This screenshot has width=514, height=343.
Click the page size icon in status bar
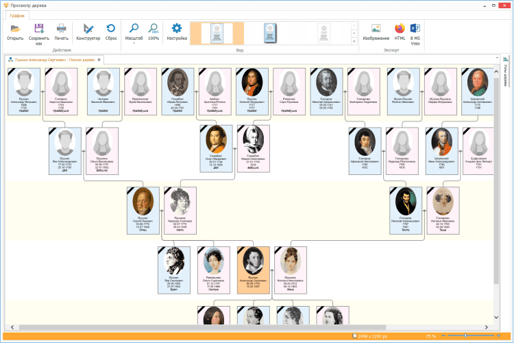point(354,336)
